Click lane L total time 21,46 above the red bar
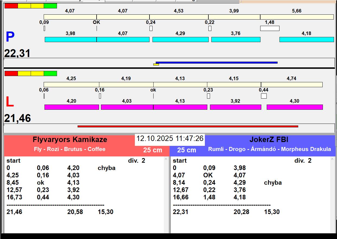This screenshot has height=239, width=337. (17, 118)
